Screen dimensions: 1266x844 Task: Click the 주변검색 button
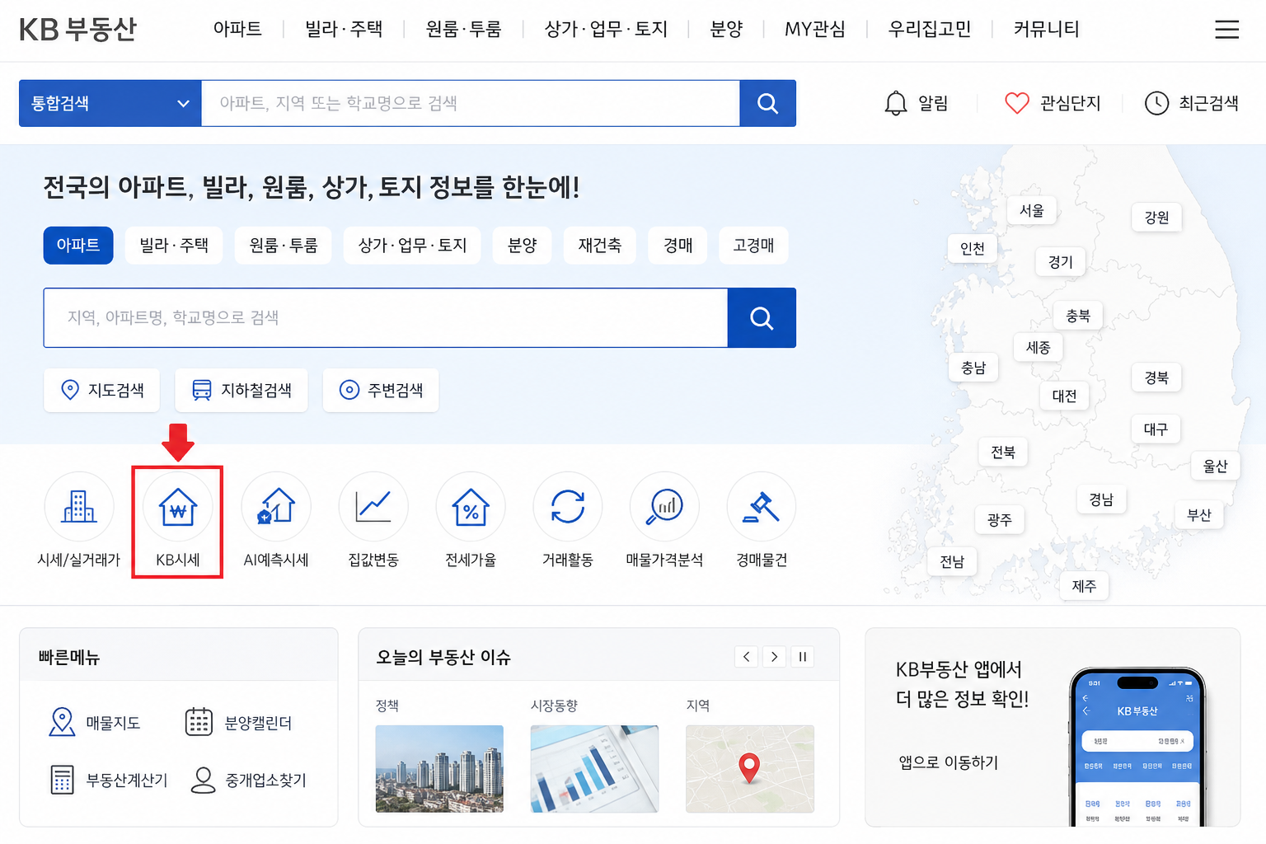tap(381, 390)
